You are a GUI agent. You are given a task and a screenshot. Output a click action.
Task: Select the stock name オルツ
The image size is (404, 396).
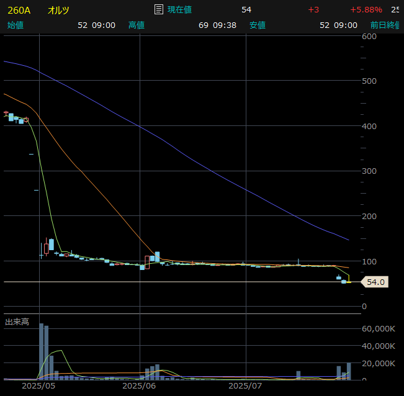(x=58, y=11)
